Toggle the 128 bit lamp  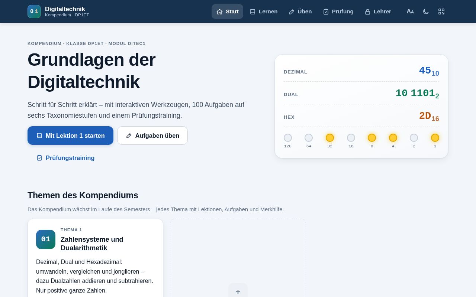click(x=288, y=138)
